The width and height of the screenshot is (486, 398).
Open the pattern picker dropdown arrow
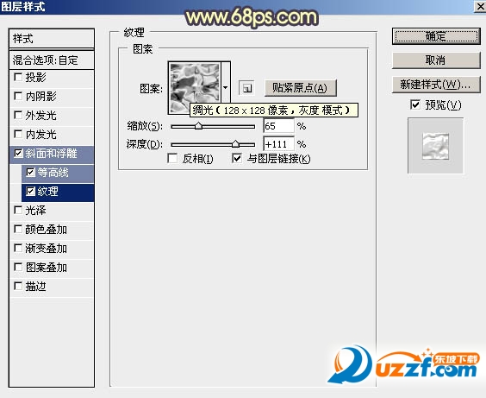[226, 88]
